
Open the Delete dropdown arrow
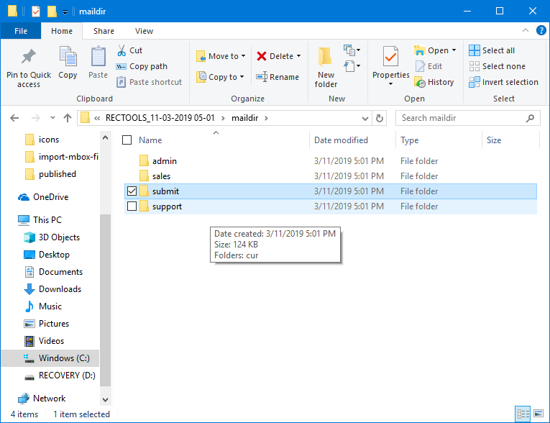point(299,56)
